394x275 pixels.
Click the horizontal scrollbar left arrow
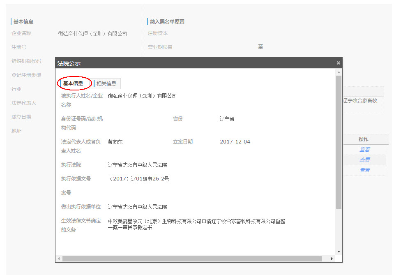click(59, 259)
